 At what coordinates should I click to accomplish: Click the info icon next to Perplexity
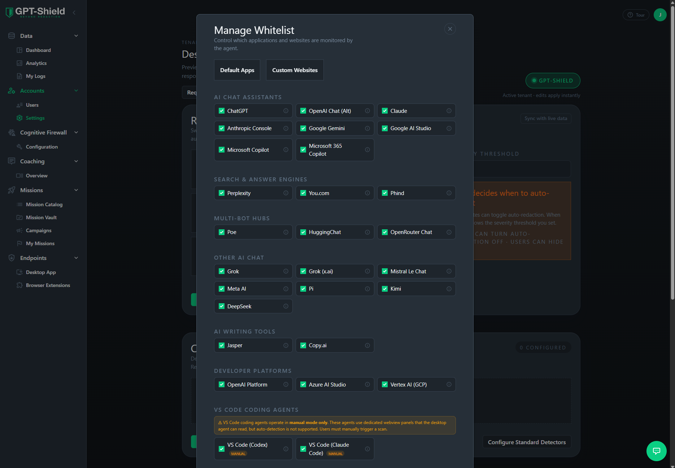click(x=286, y=193)
